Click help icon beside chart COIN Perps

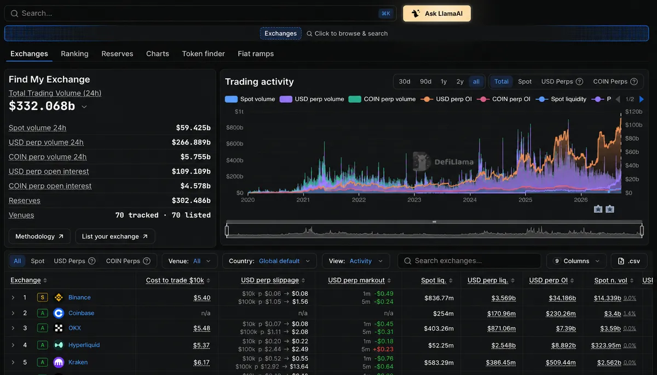pos(634,82)
